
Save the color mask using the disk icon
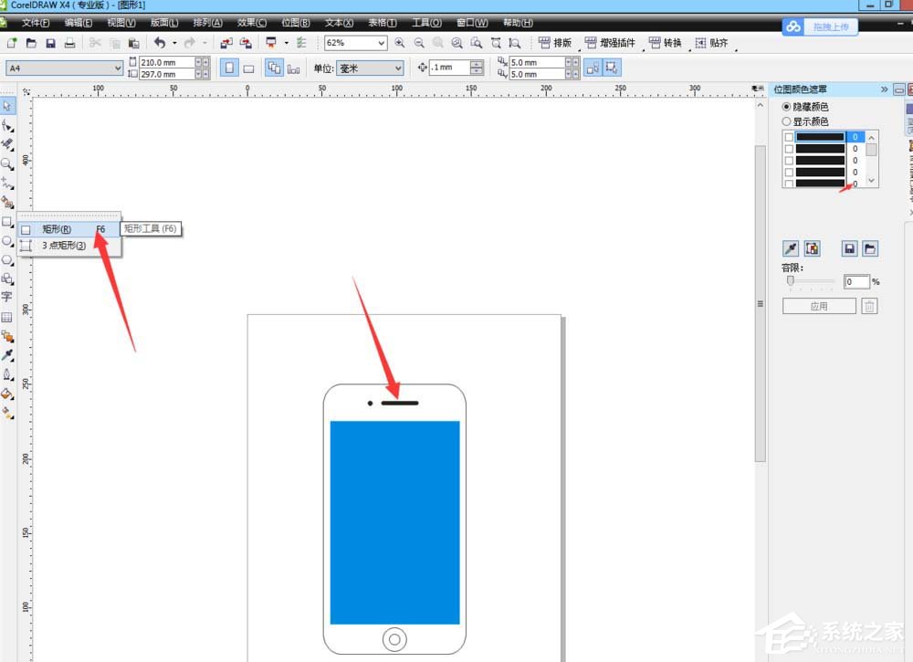(849, 248)
